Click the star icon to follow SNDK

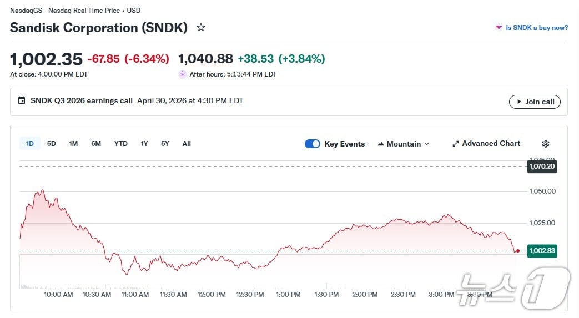click(201, 27)
